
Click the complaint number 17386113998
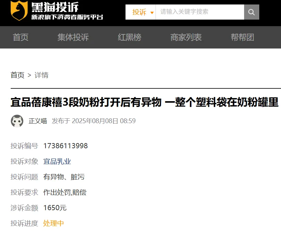tap(66, 146)
